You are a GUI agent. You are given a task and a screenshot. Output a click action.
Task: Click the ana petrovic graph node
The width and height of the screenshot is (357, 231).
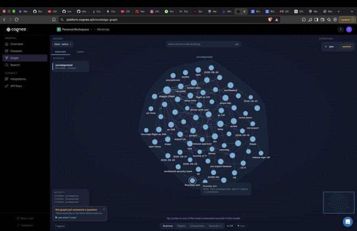pyautogui.click(x=173, y=76)
